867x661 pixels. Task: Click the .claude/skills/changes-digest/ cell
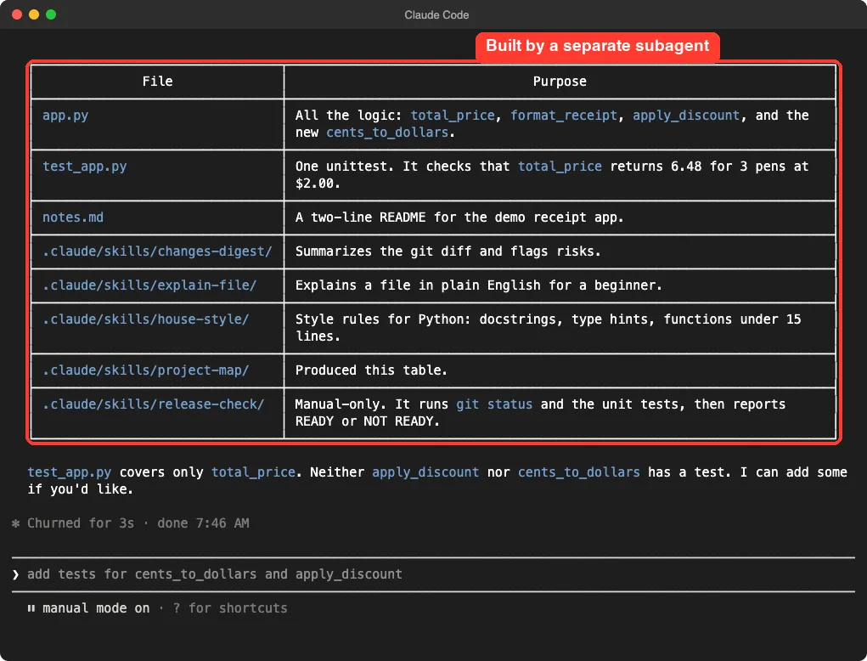coord(157,251)
